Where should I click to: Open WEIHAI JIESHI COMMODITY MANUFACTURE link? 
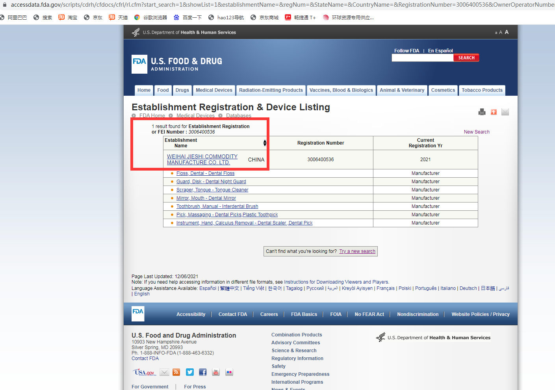tap(202, 159)
